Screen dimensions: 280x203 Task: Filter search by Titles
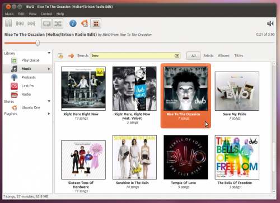239,55
